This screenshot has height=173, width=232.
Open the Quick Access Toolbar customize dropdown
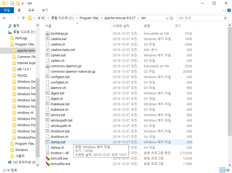[x=23, y=3]
